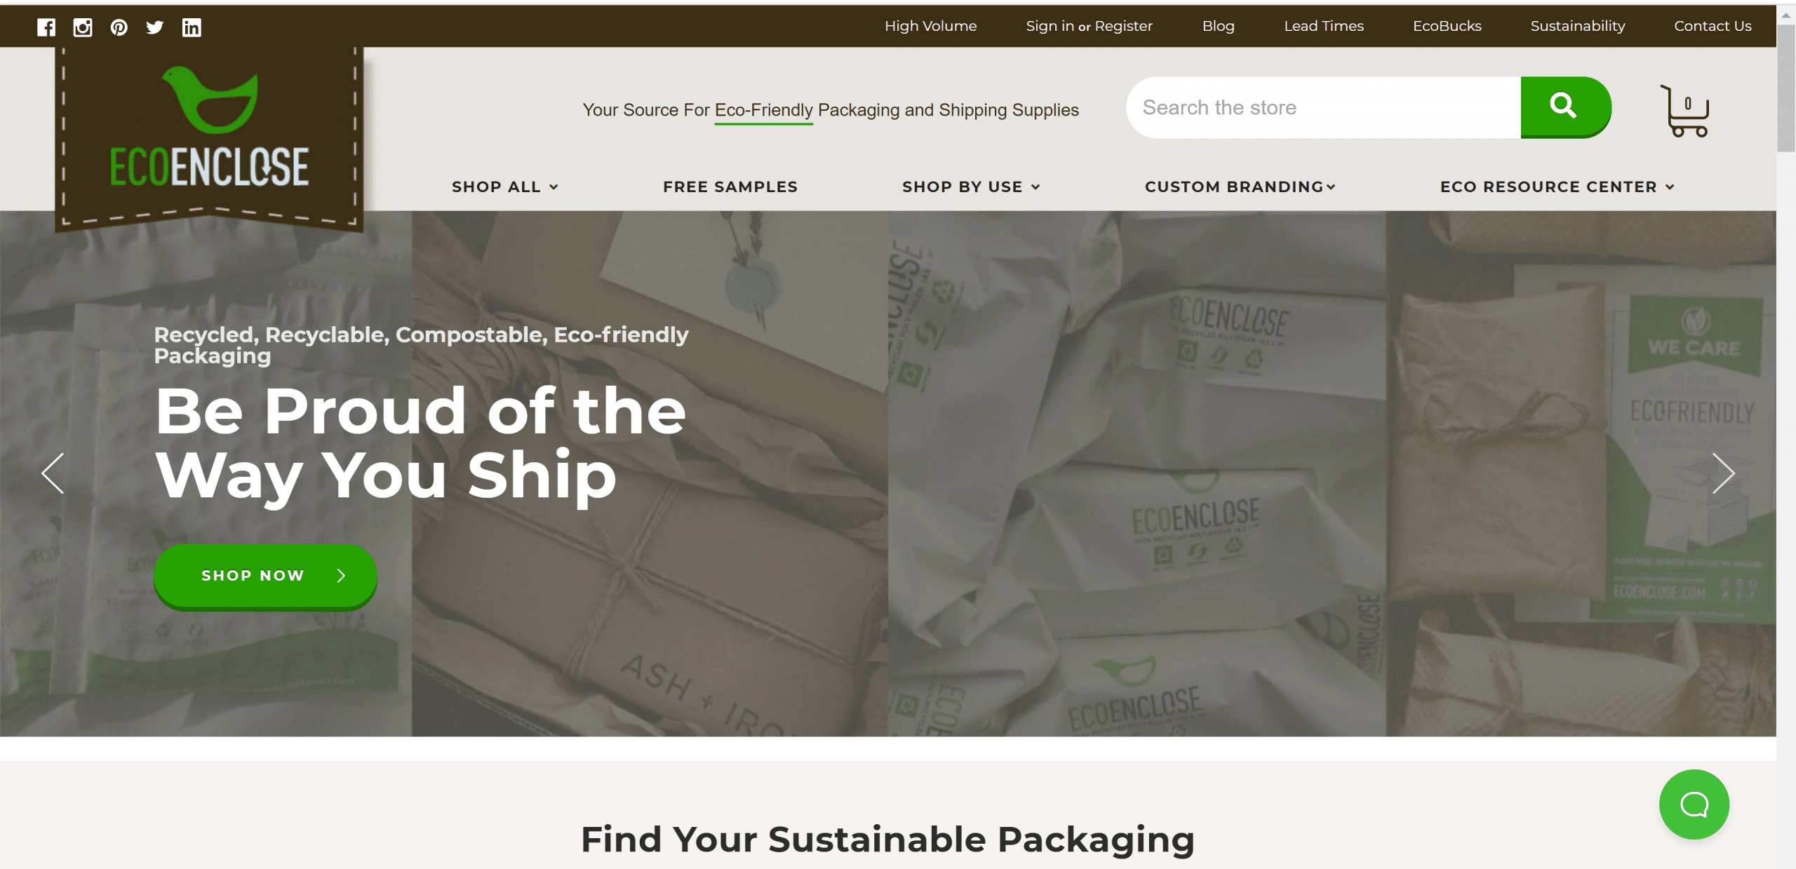Go to the EcoBucks page
Viewport: 1796px width, 869px height.
click(1447, 26)
